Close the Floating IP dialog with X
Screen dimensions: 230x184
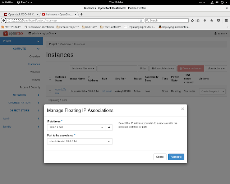coord(183,109)
